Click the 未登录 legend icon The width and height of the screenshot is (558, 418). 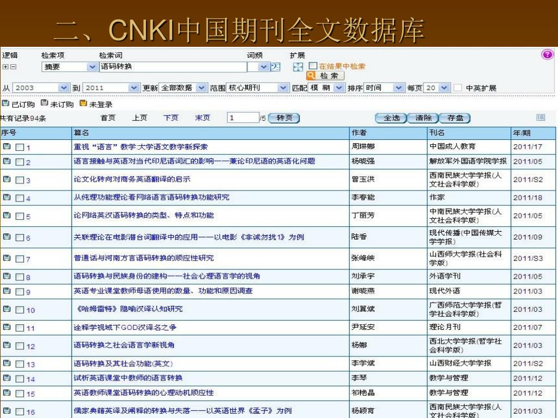pos(83,103)
